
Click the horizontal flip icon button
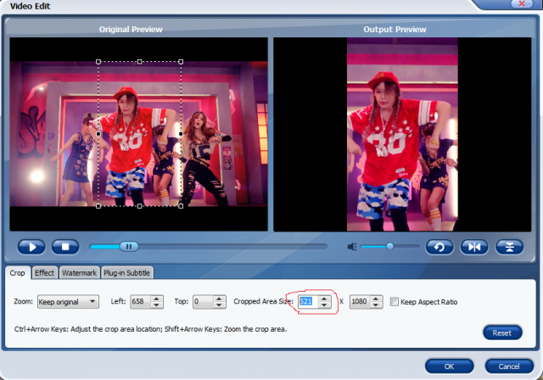coord(474,247)
